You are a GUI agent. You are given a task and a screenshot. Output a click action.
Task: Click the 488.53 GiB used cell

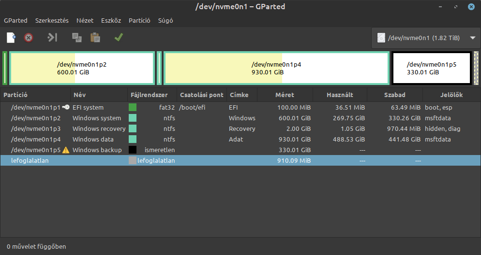(x=349, y=139)
